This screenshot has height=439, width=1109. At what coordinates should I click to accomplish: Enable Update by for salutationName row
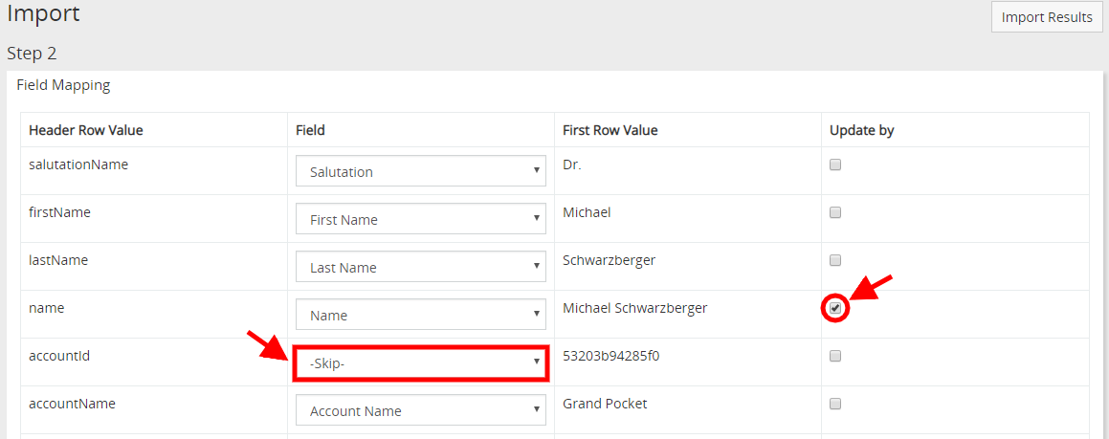[x=835, y=165]
